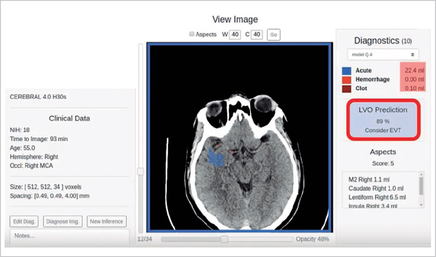Click the blue Acute color swatch
The width and height of the screenshot is (436, 257).
(x=347, y=71)
